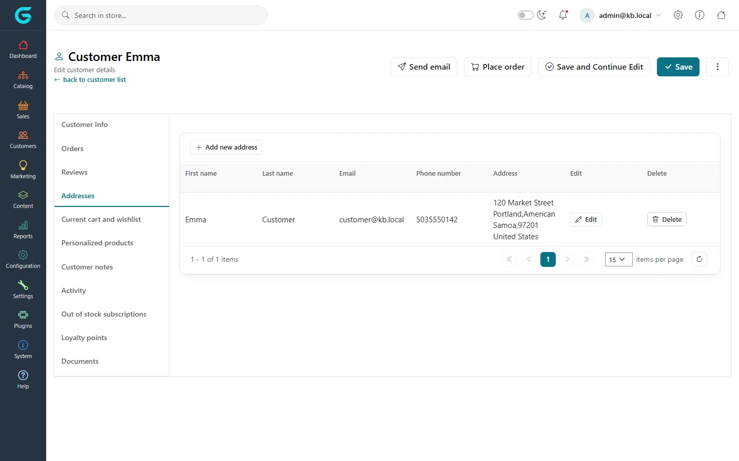
Task: Open the three-dot more actions menu
Action: tap(717, 67)
